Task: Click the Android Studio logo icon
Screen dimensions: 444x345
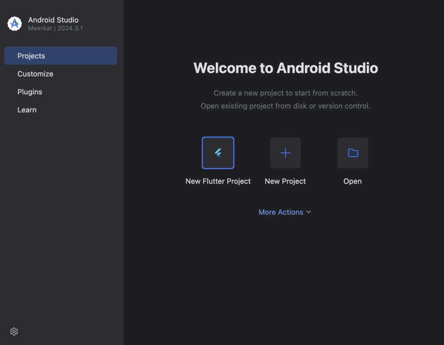Action: click(x=14, y=24)
